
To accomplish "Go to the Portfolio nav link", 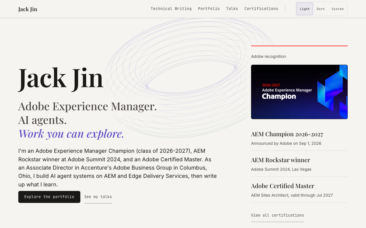I will click(x=209, y=9).
